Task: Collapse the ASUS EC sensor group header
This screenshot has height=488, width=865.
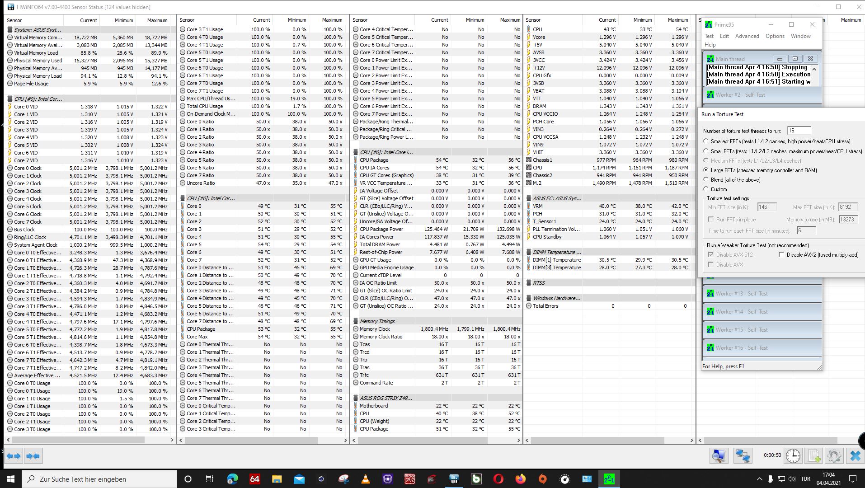Action: (610, 198)
